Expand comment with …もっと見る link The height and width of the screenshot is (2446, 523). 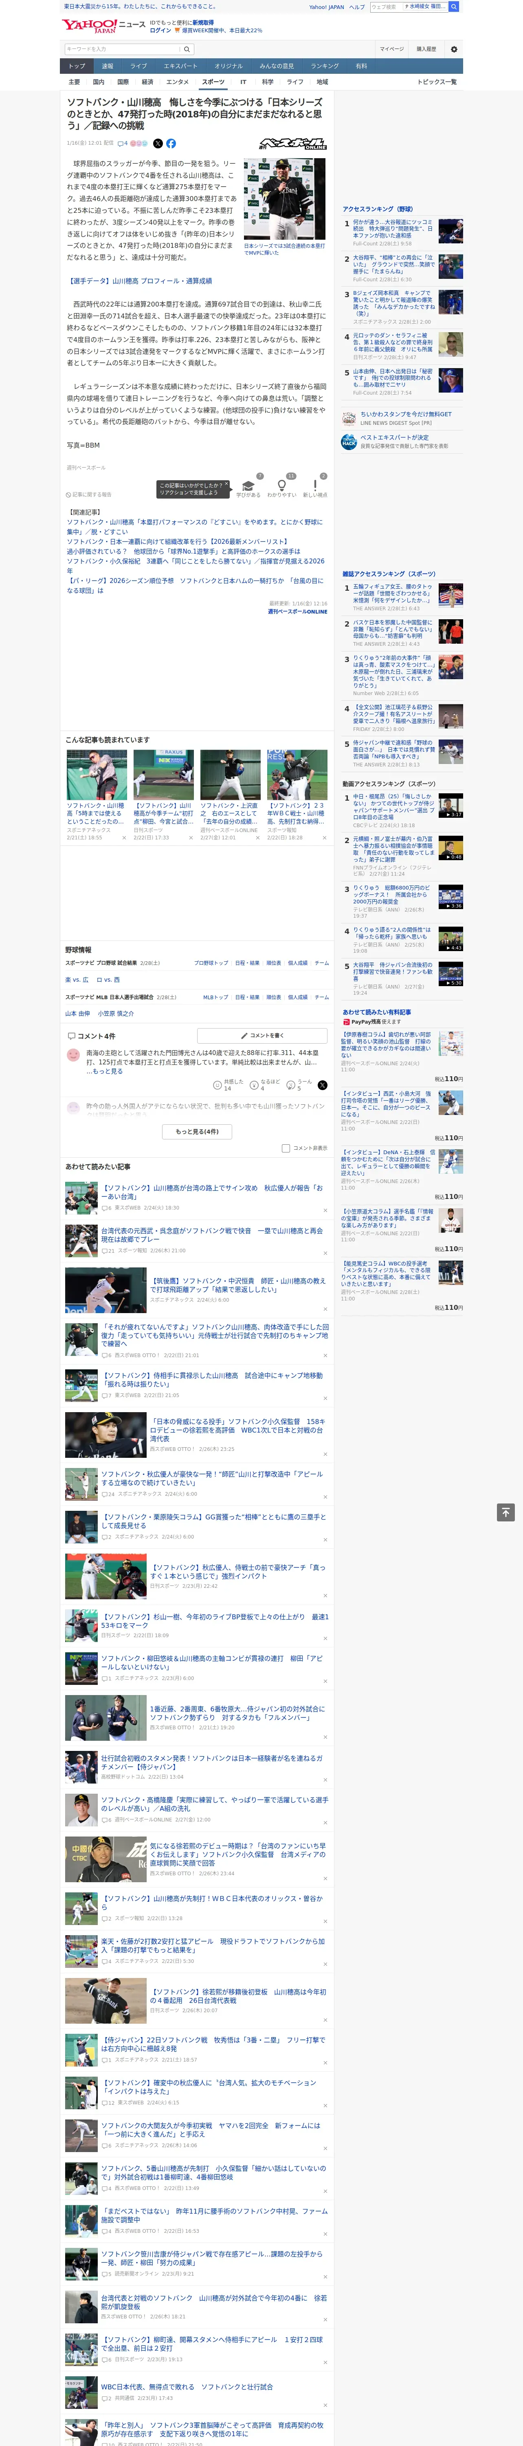tap(104, 1070)
